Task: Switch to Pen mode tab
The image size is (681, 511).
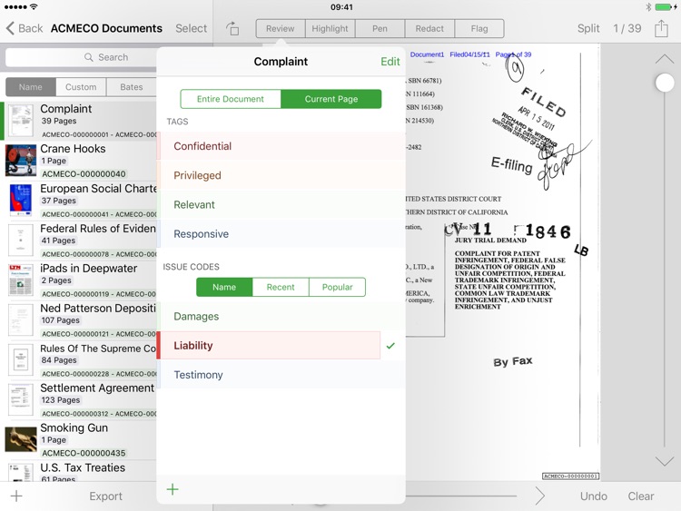Action: pos(380,29)
